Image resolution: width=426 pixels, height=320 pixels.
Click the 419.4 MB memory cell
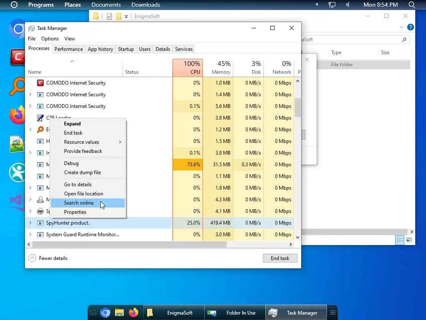(218, 223)
